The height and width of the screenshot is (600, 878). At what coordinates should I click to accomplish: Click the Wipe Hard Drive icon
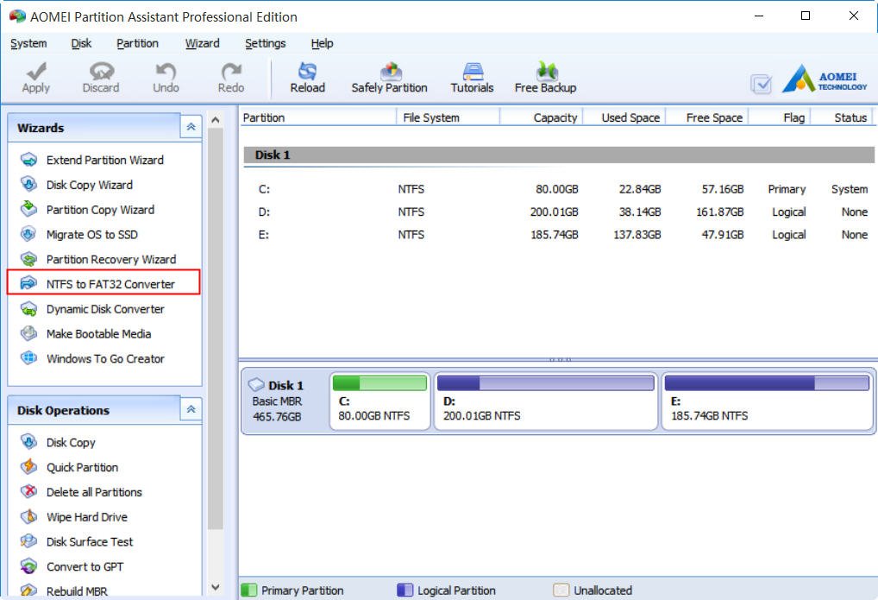pos(28,516)
